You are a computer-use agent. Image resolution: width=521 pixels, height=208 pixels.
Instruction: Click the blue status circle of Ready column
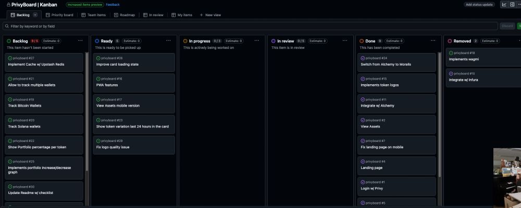coord(97,41)
